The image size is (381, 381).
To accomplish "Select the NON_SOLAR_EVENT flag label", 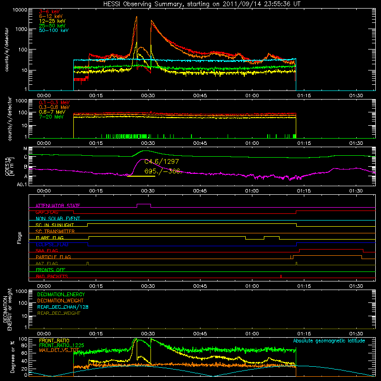I will point(58,219).
